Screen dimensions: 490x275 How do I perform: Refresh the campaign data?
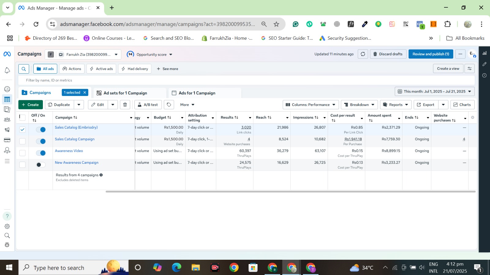(363, 54)
